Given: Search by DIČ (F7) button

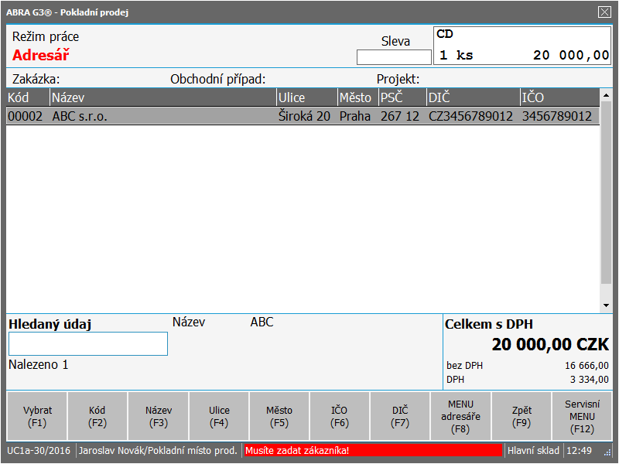Looking at the screenshot, I should pos(400,417).
